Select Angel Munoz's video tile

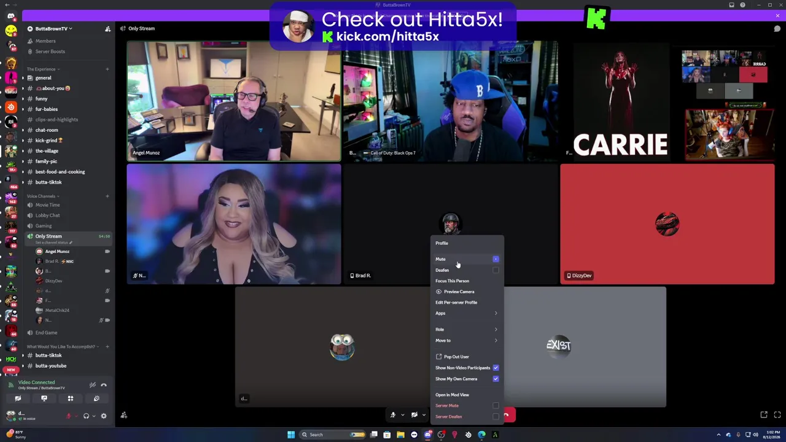coord(234,101)
